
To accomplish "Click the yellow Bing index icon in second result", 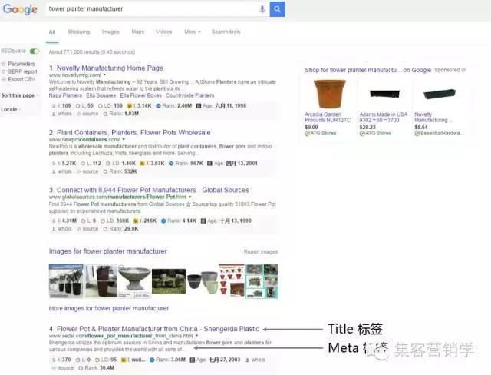I will click(x=142, y=164).
